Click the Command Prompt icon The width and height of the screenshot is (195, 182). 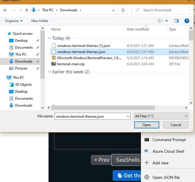click(x=147, y=140)
